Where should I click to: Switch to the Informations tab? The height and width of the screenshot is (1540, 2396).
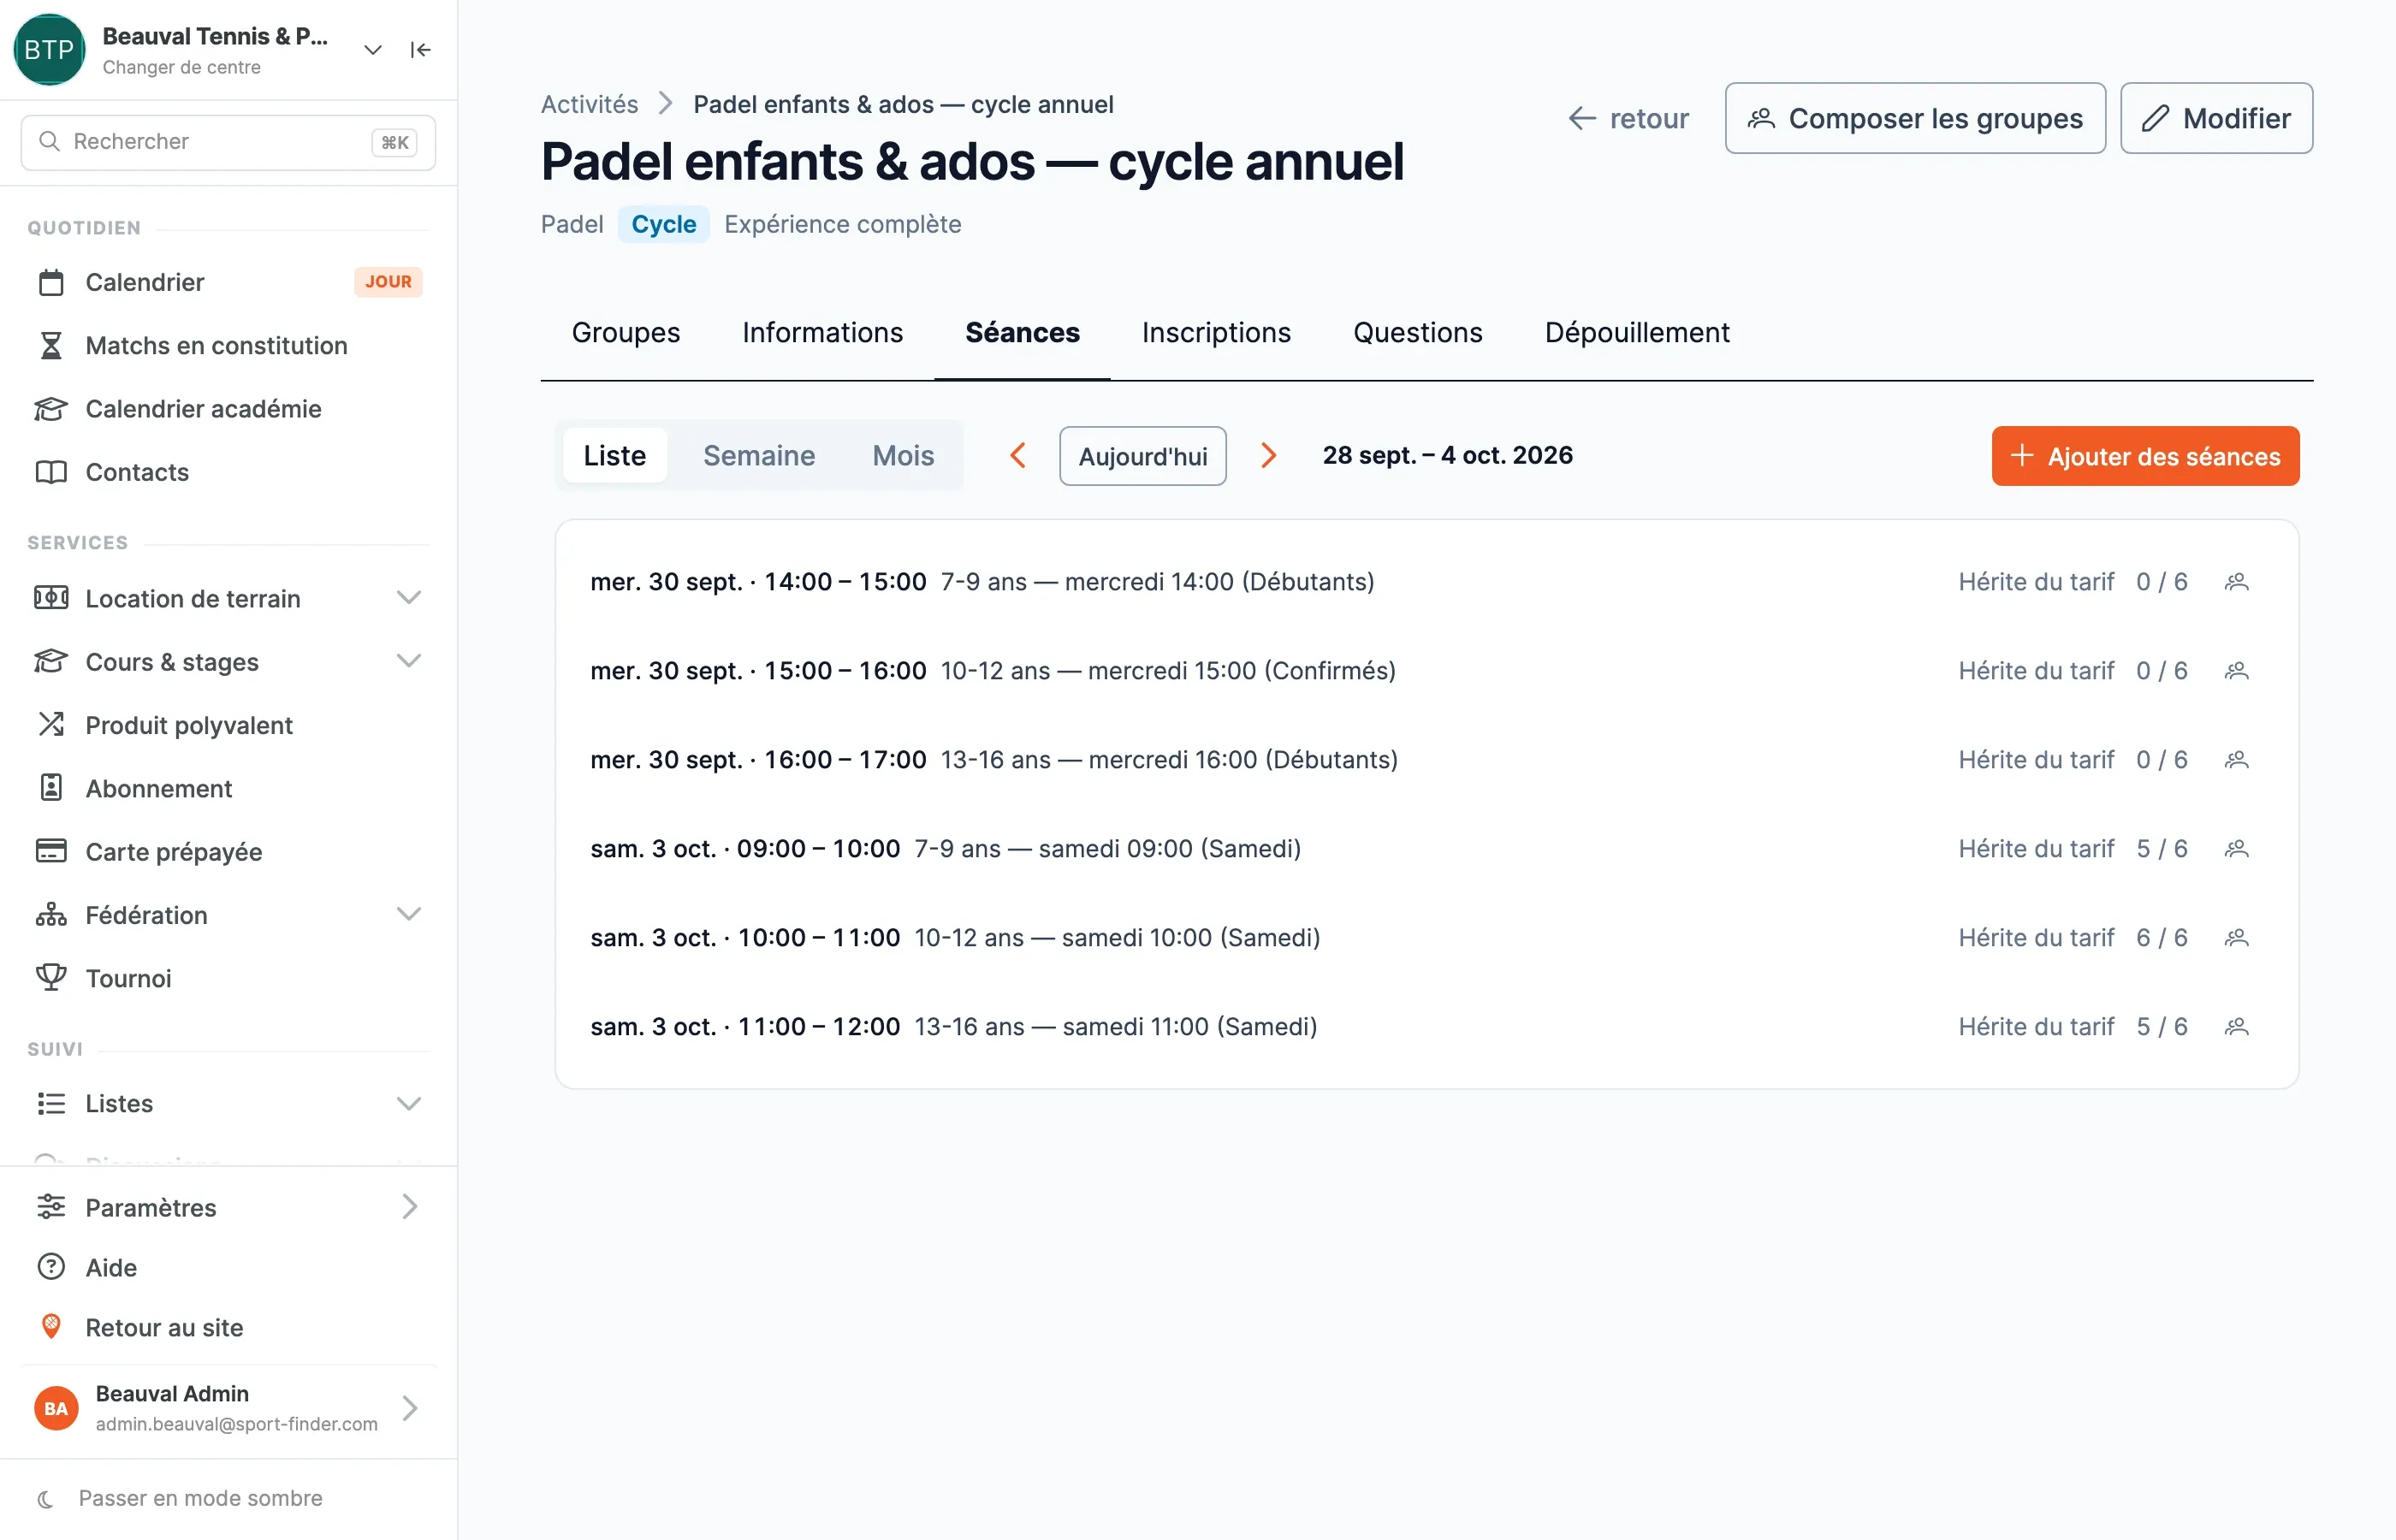822,333
